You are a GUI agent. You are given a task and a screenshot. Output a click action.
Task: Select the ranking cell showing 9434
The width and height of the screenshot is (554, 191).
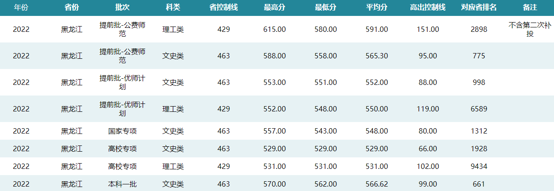point(479,166)
